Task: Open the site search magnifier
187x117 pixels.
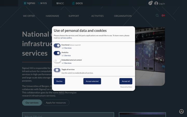Action: pyautogui.click(x=157, y=15)
